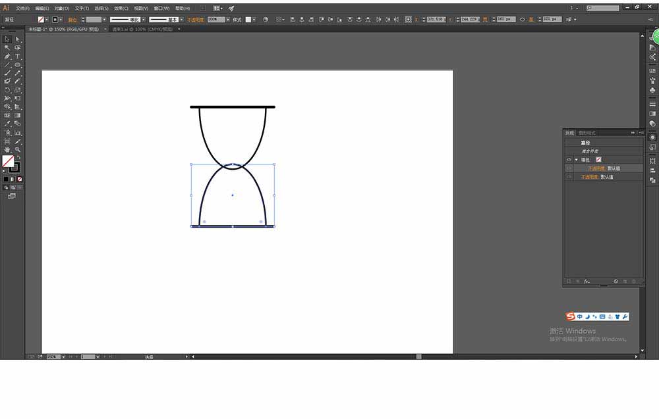Viewport: 659px width, 419px height.
Task: Open the zoom level dropdown in status bar
Action: 63,357
